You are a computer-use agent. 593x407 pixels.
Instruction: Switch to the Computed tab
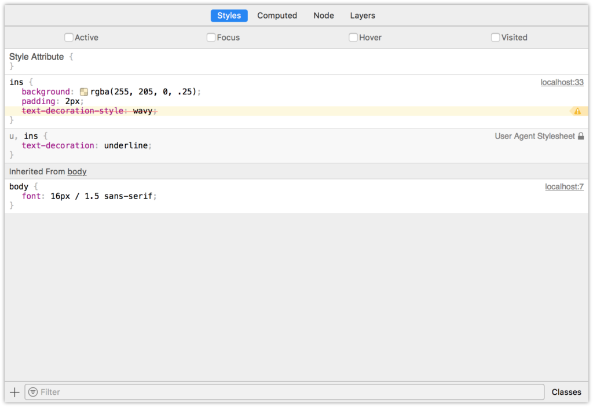click(277, 16)
